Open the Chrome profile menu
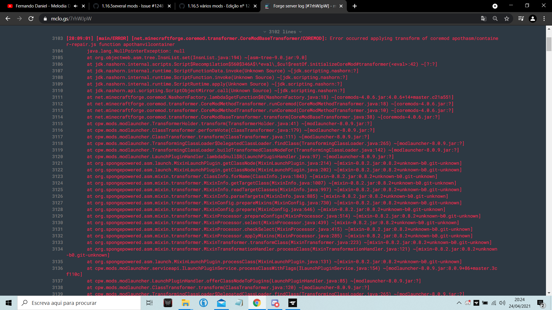The width and height of the screenshot is (552, 310). (x=533, y=18)
